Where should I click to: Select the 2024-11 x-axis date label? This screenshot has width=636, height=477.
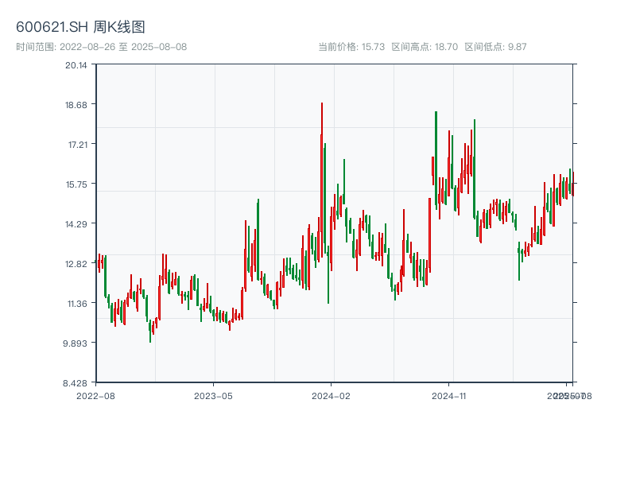pos(448,395)
